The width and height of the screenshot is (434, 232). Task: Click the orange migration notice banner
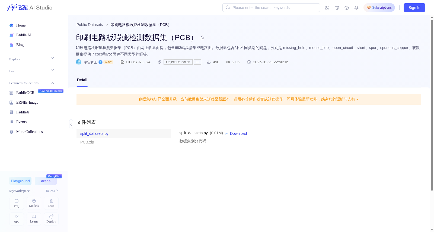tap(249, 99)
